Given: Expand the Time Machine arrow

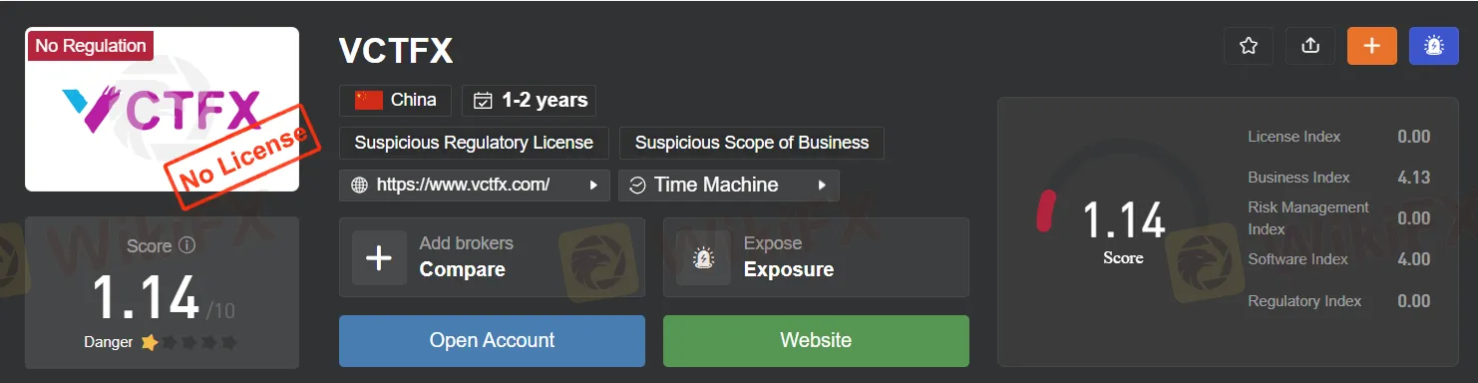Looking at the screenshot, I should (823, 186).
